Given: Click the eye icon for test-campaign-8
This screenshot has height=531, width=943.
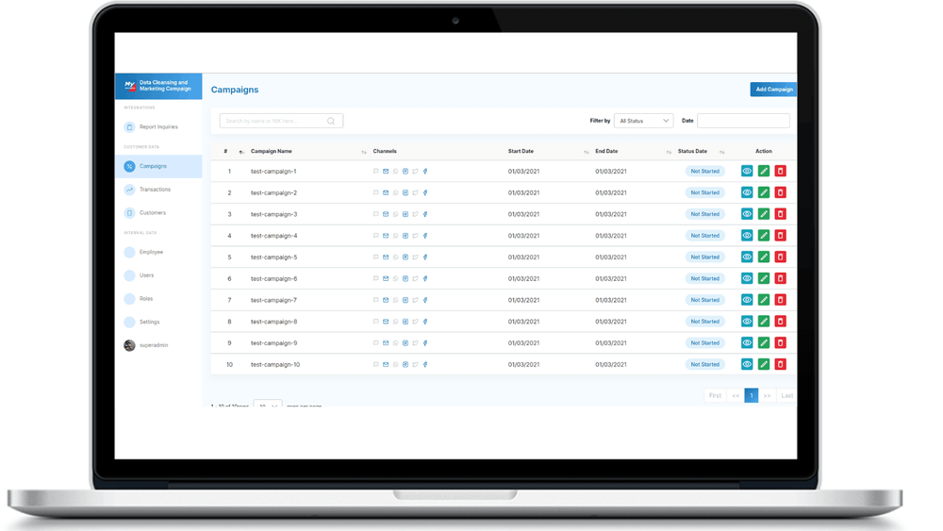Looking at the screenshot, I should (746, 321).
